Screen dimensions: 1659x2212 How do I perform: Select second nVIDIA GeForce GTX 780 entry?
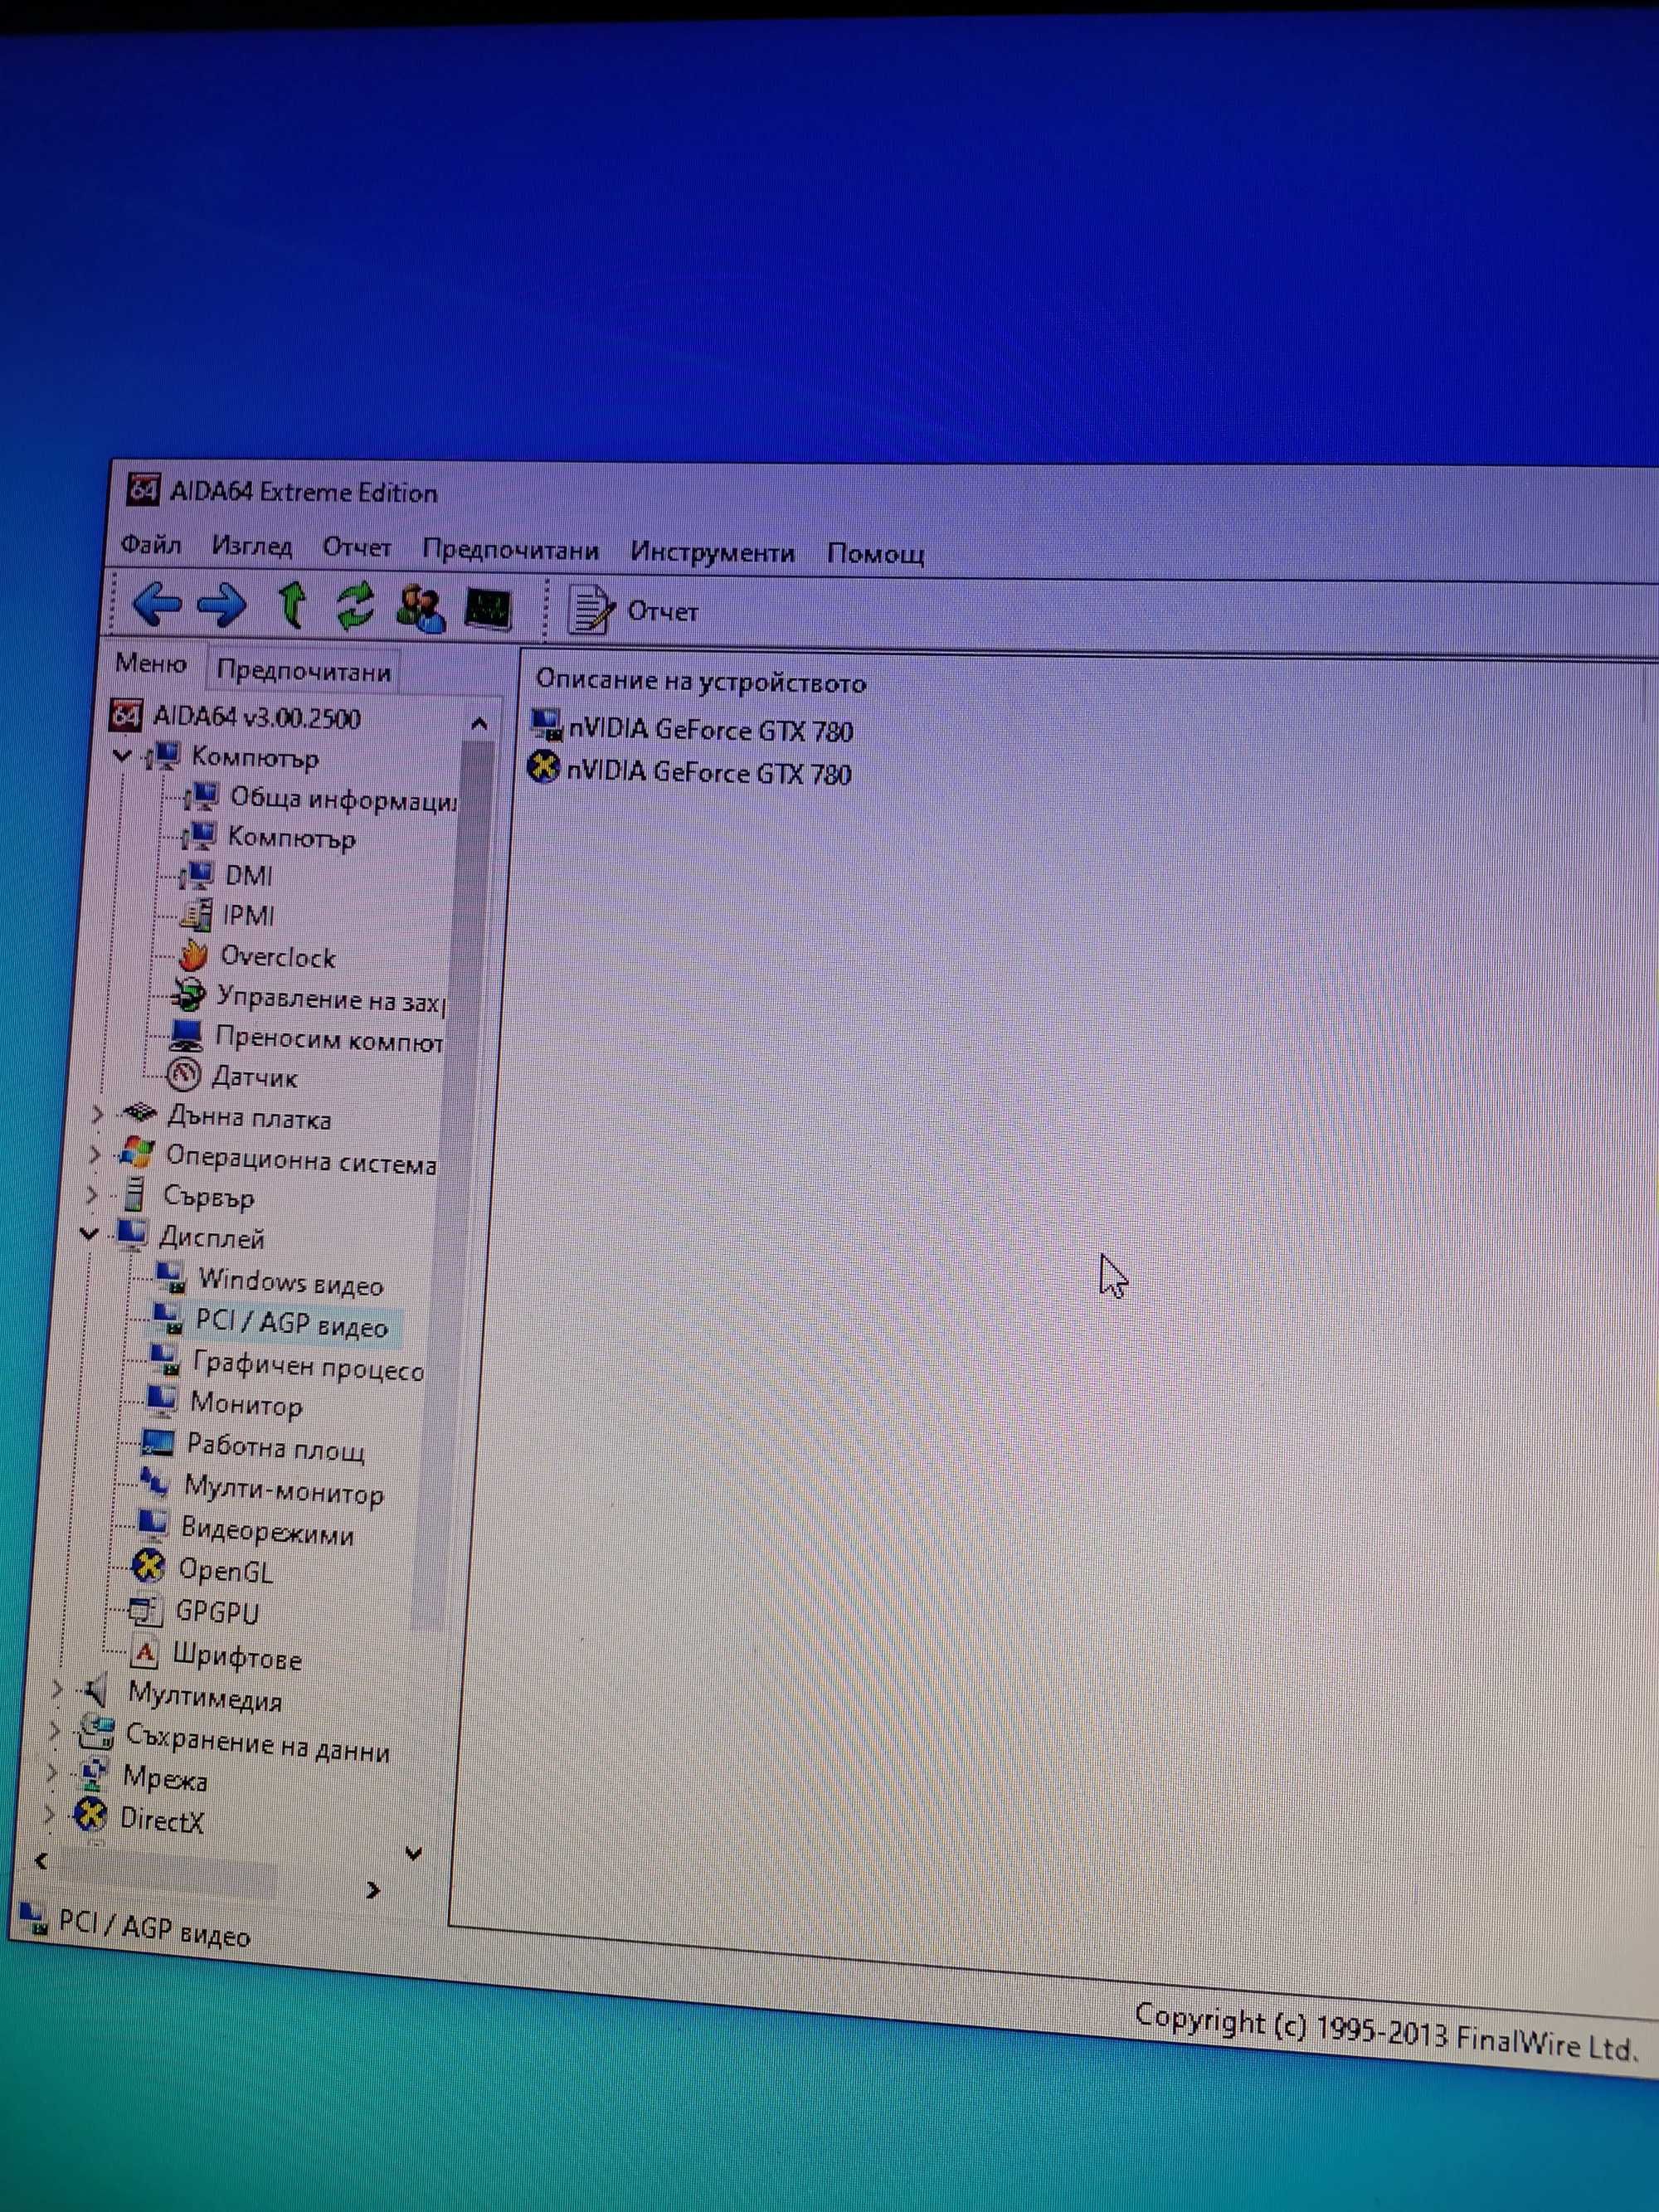click(x=690, y=771)
